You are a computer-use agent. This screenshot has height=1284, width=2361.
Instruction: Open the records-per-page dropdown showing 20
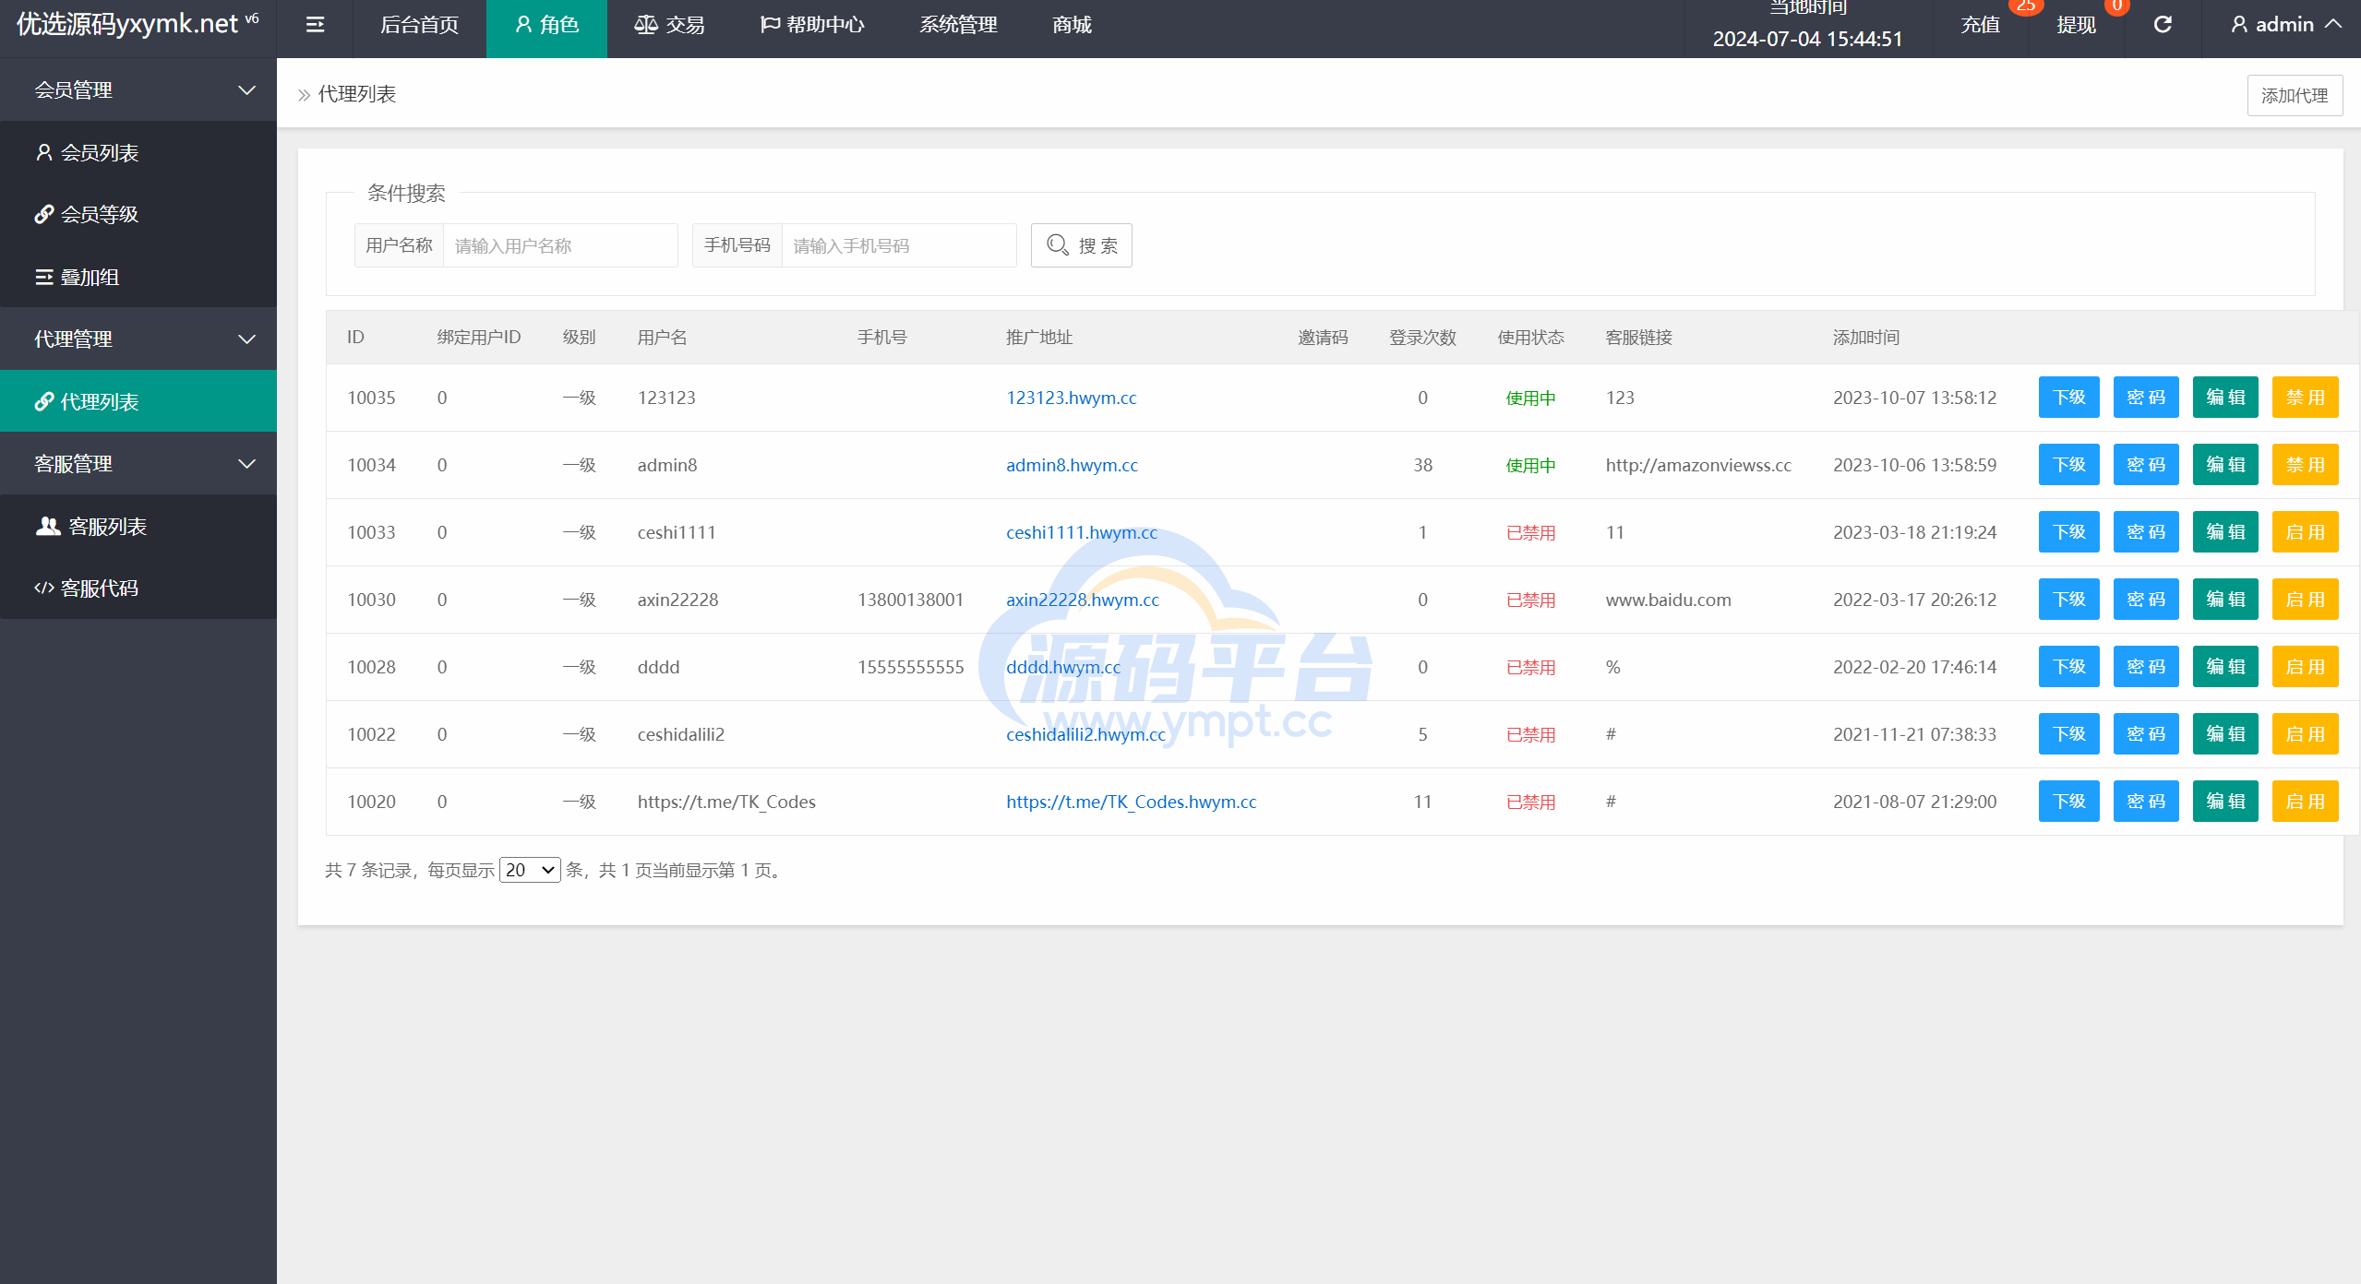click(530, 870)
